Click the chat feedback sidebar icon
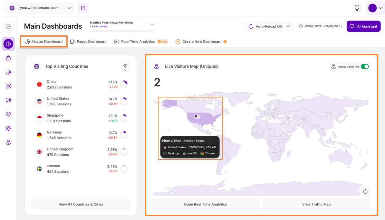Viewport: 385px width, 220px height. pyautogui.click(x=8, y=100)
